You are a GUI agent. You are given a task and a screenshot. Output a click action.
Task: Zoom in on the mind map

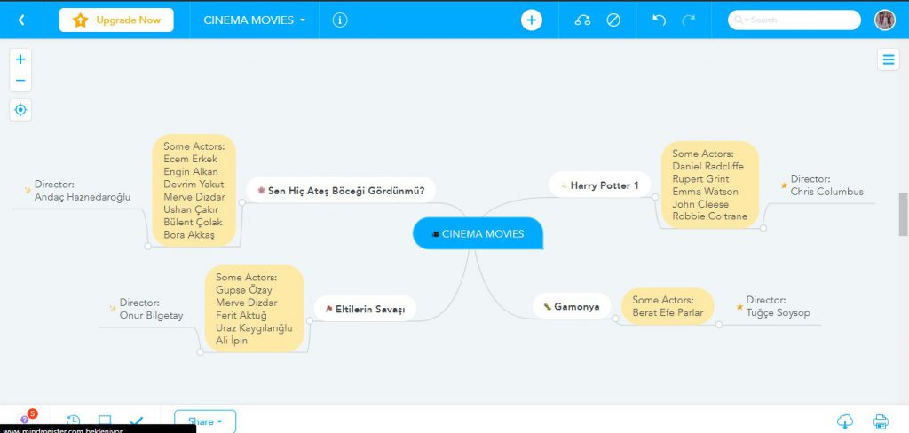coord(20,59)
